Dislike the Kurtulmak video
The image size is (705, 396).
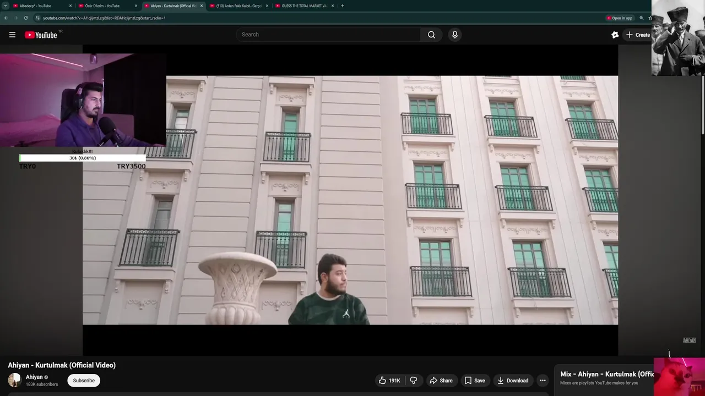coord(414,381)
